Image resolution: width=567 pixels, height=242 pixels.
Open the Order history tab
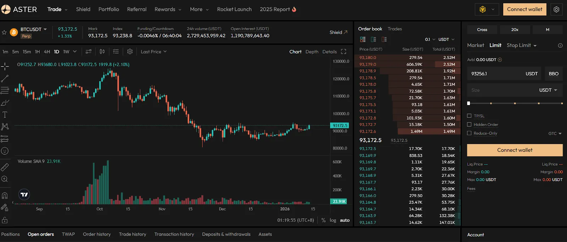[x=97, y=234]
